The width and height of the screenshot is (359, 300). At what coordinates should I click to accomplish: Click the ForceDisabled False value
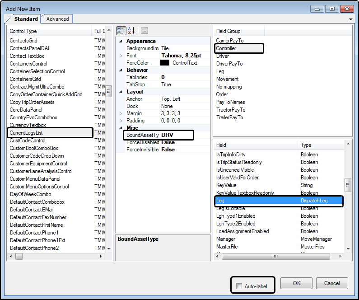point(185,142)
